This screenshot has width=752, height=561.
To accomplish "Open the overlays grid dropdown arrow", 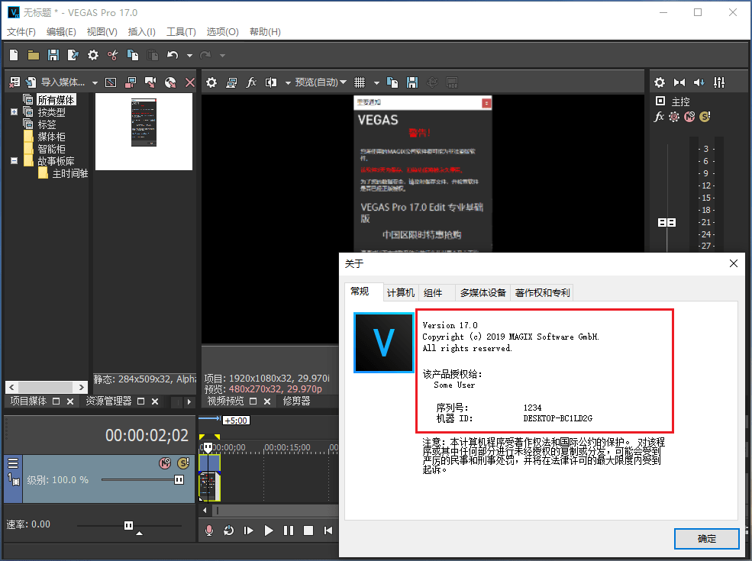I will [376, 83].
